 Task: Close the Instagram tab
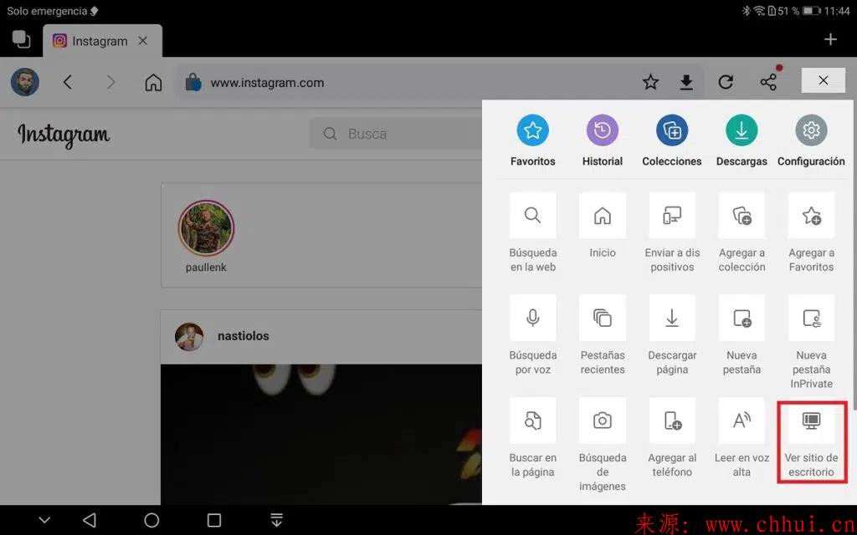coord(142,41)
